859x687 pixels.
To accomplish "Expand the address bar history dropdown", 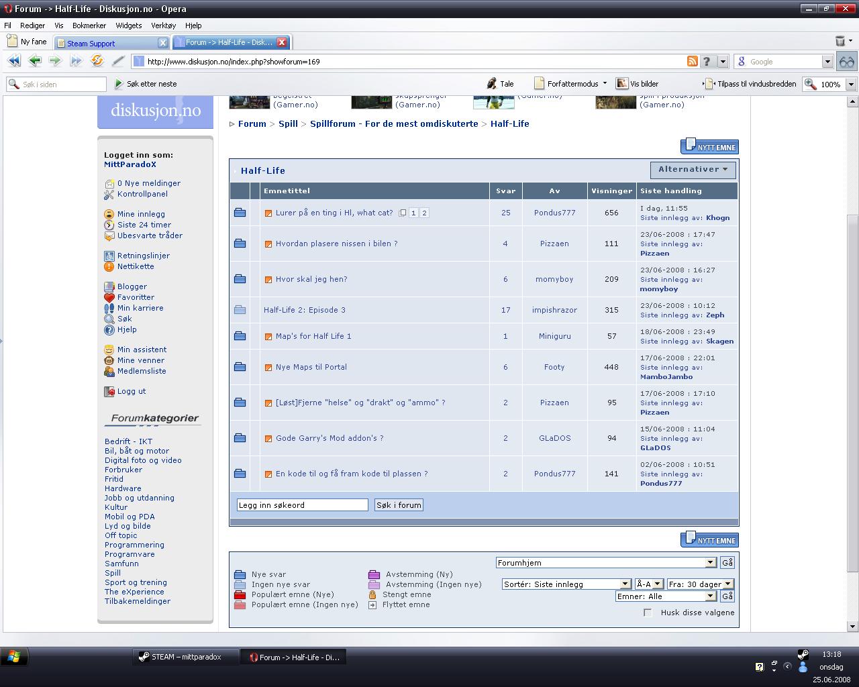I will click(x=723, y=62).
